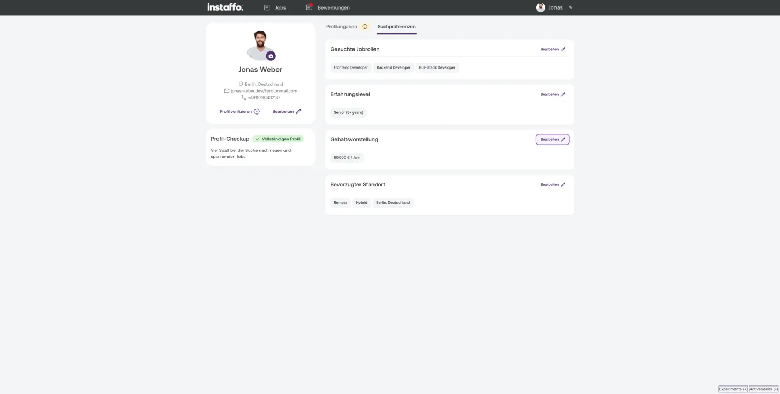Screen dimensions: 780x394
Task: Click Profil verifizieren checkmark link
Action: [x=239, y=111]
